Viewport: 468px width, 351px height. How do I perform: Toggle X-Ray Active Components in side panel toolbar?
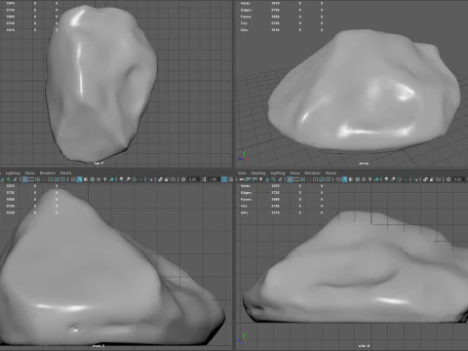(x=432, y=179)
